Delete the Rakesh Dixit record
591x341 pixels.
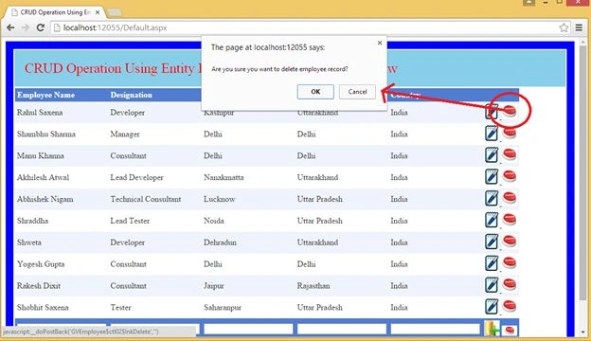click(510, 284)
